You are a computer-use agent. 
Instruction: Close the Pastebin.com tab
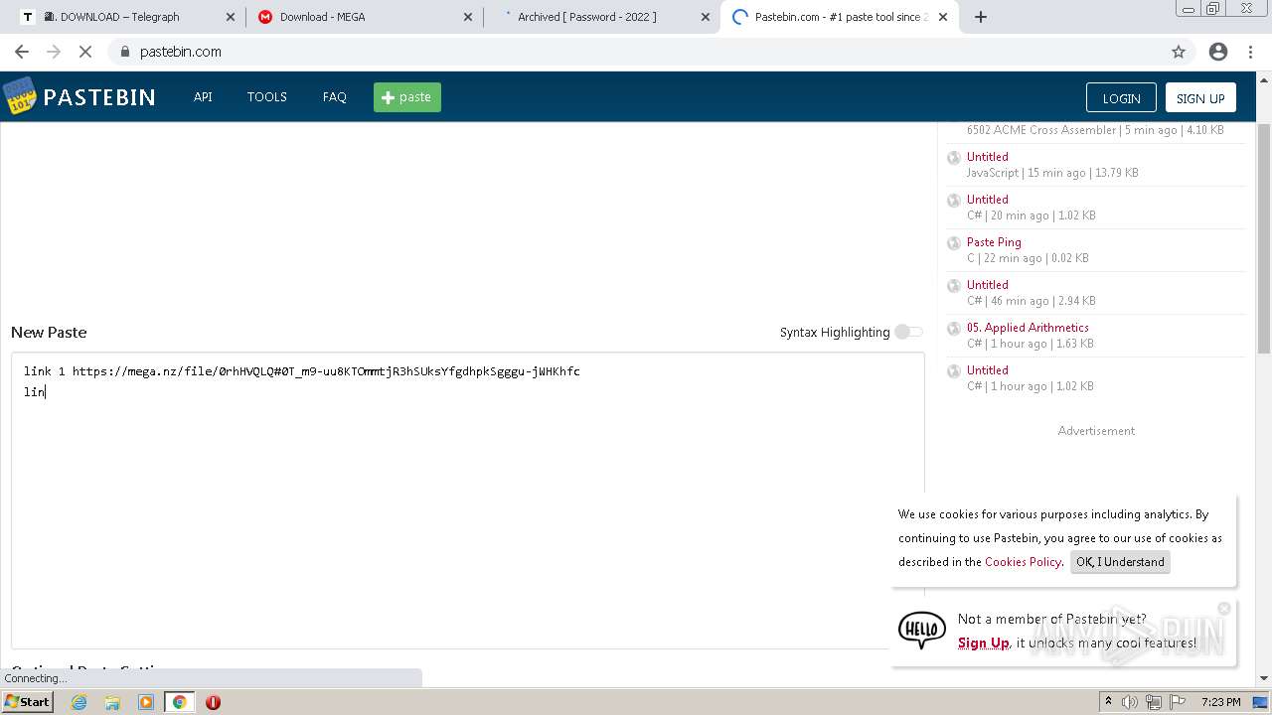coord(943,17)
